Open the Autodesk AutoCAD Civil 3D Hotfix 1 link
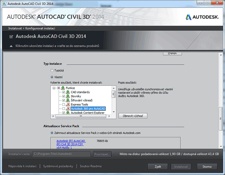The height and width of the screenshot is (175, 225). pos(71,144)
